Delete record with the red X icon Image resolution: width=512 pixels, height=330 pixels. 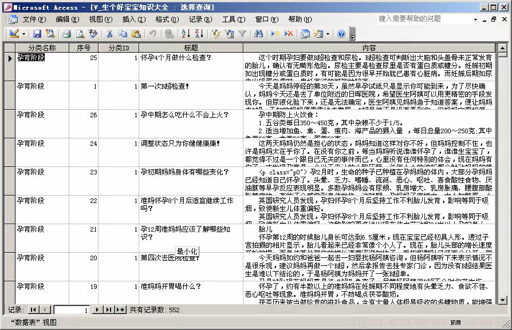(289, 34)
